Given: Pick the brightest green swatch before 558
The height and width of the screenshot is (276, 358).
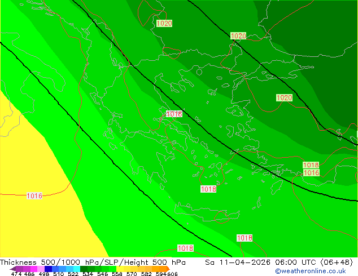Looking at the screenshot, I should coord(113,269).
